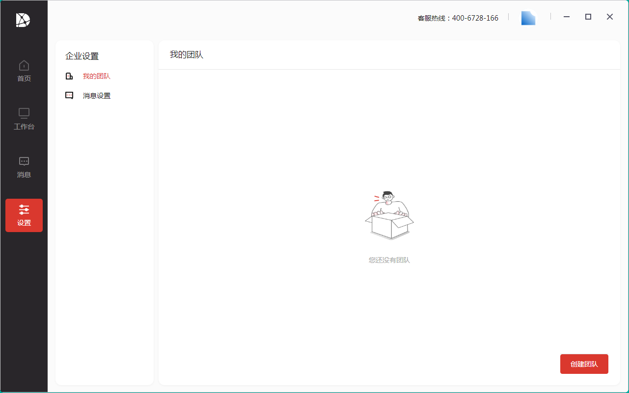Click the app logo in the sidebar
The height and width of the screenshot is (393, 629).
coord(23,20)
